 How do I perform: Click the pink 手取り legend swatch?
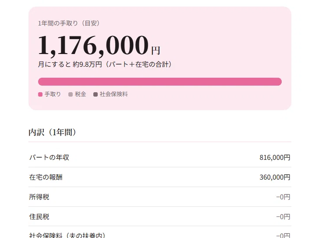pos(40,94)
